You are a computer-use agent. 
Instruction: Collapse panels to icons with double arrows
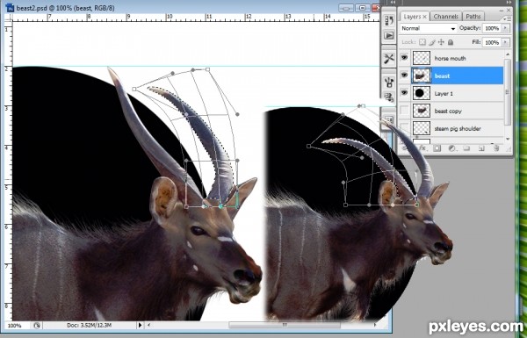pos(509,3)
